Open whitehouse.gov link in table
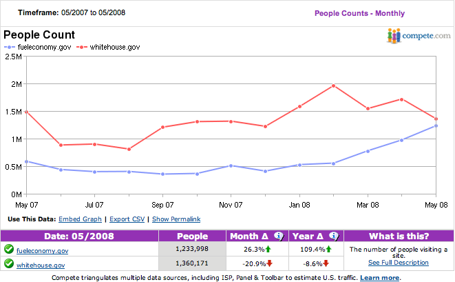Image resolution: width=455 pixels, height=282 pixels. pos(41,265)
